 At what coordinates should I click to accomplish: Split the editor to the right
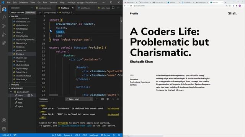[x=113, y=8]
